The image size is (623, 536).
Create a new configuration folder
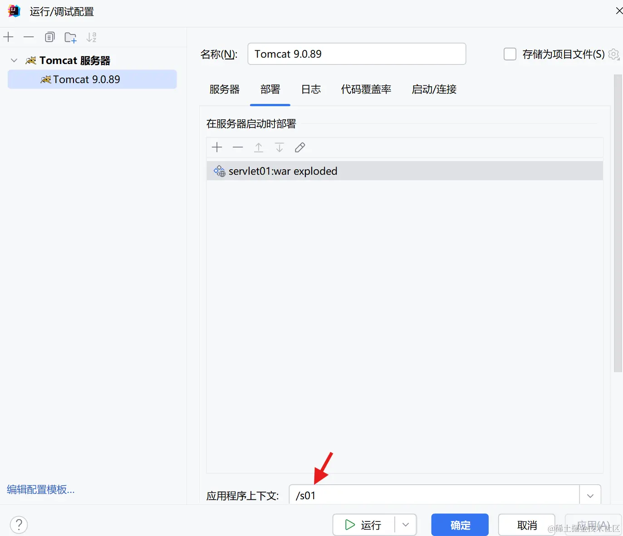coord(70,37)
